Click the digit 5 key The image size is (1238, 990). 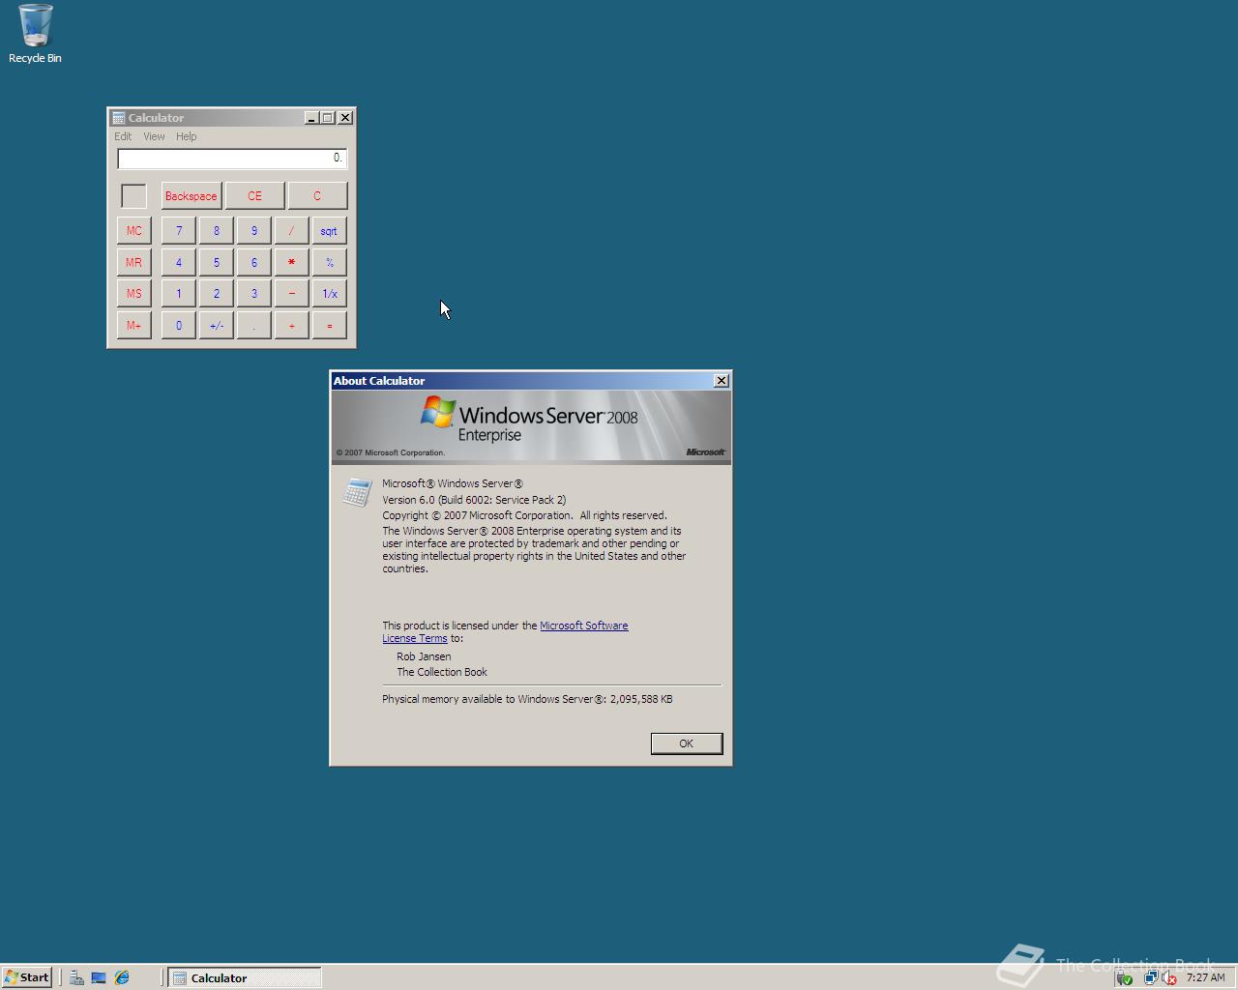[217, 263]
